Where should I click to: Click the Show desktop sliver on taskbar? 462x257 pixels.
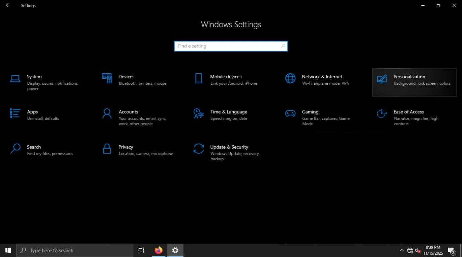[x=461, y=250]
